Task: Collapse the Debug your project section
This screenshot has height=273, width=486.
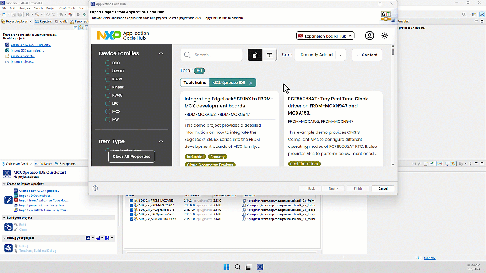Action: [x=5, y=238]
